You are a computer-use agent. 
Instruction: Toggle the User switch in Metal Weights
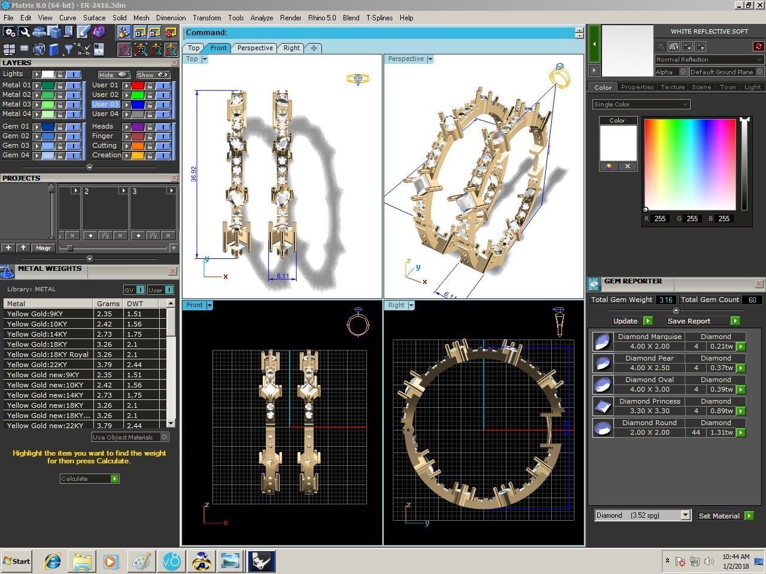click(169, 290)
